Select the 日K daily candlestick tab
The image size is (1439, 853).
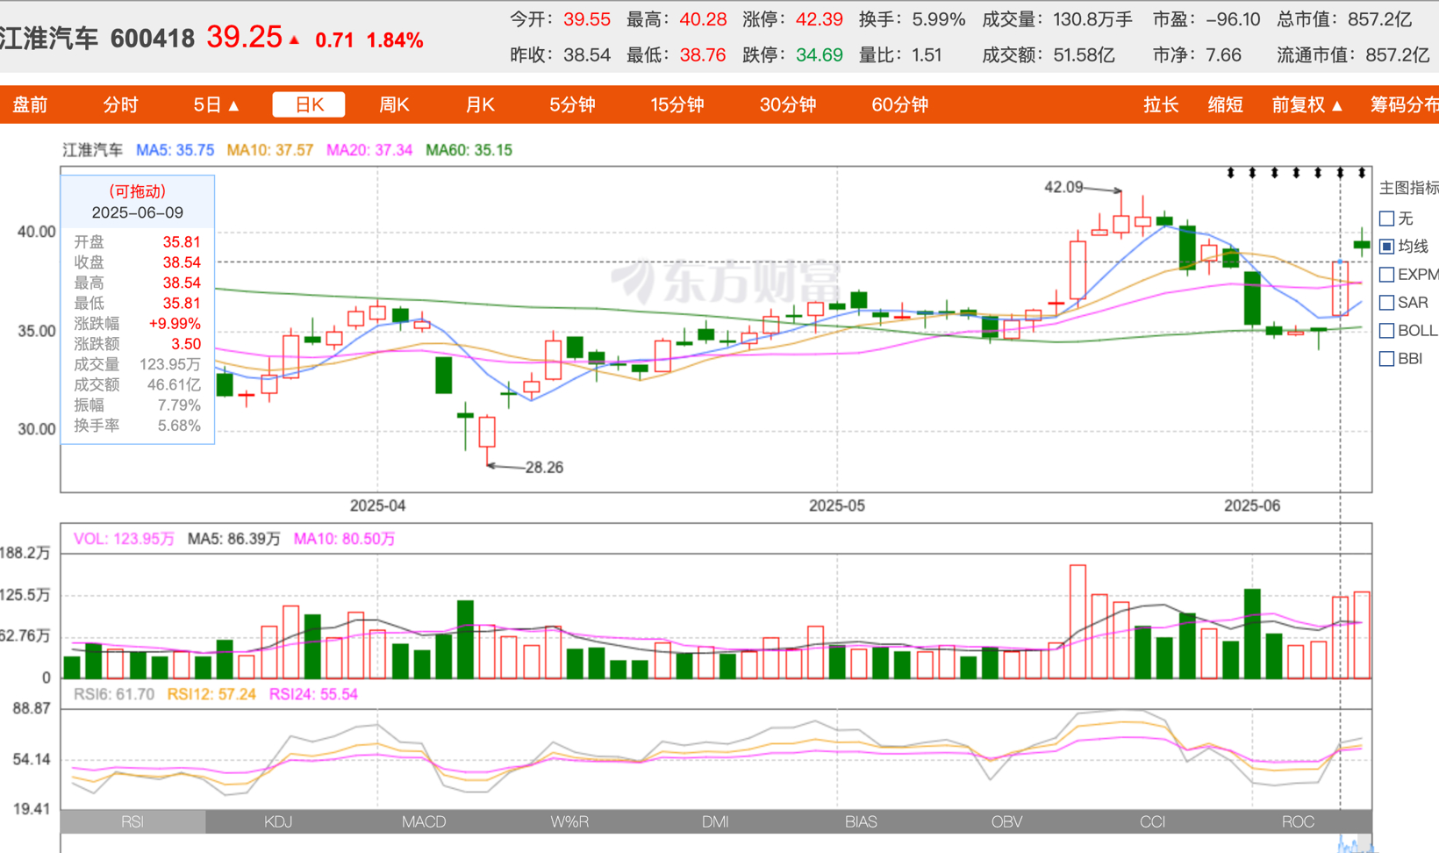click(x=309, y=105)
